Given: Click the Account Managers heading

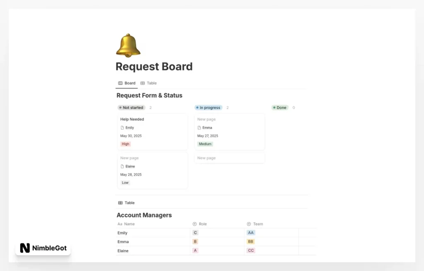Looking at the screenshot, I should (144, 215).
